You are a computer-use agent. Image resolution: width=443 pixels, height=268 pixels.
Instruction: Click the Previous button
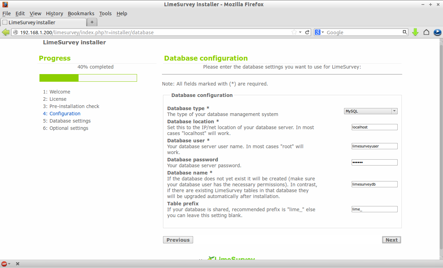pos(178,240)
